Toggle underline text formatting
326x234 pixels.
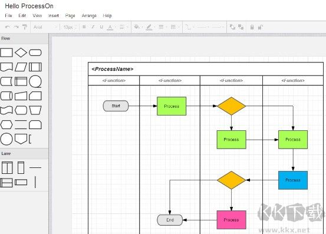pos(101,27)
